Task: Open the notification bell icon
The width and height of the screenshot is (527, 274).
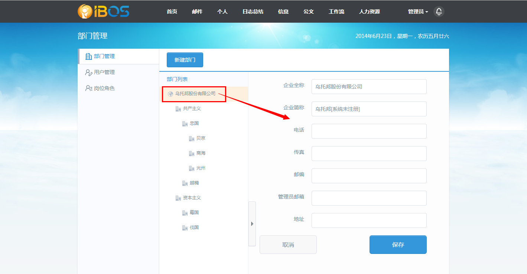Action: [439, 12]
